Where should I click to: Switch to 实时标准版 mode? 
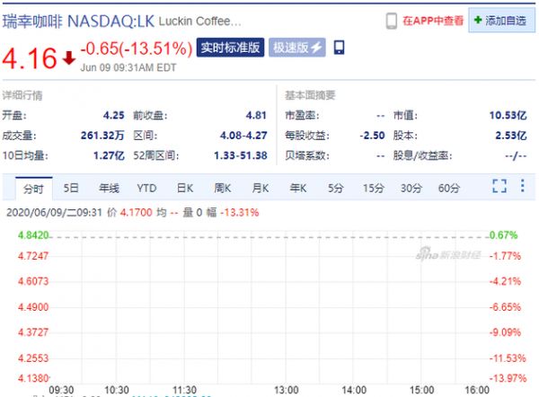[x=230, y=47]
